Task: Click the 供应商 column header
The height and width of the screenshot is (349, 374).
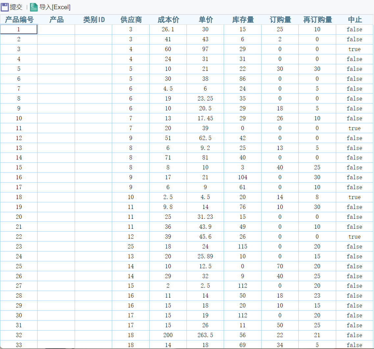Action: pos(131,19)
